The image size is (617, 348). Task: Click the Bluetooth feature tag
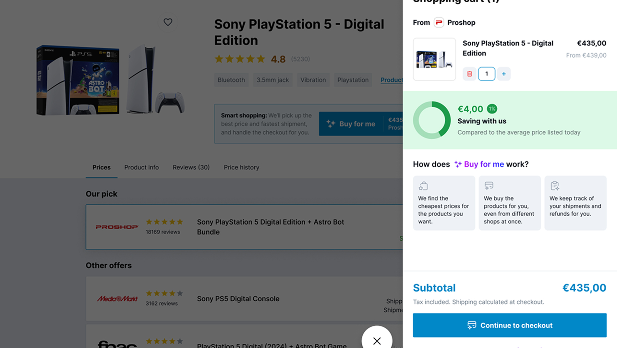point(231,80)
